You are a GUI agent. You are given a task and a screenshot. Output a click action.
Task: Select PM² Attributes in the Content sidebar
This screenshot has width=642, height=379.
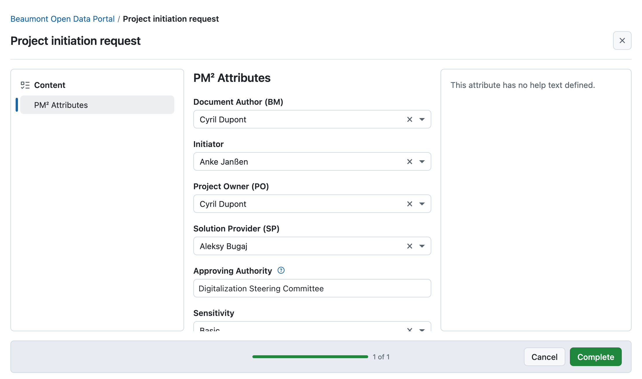coord(97,105)
